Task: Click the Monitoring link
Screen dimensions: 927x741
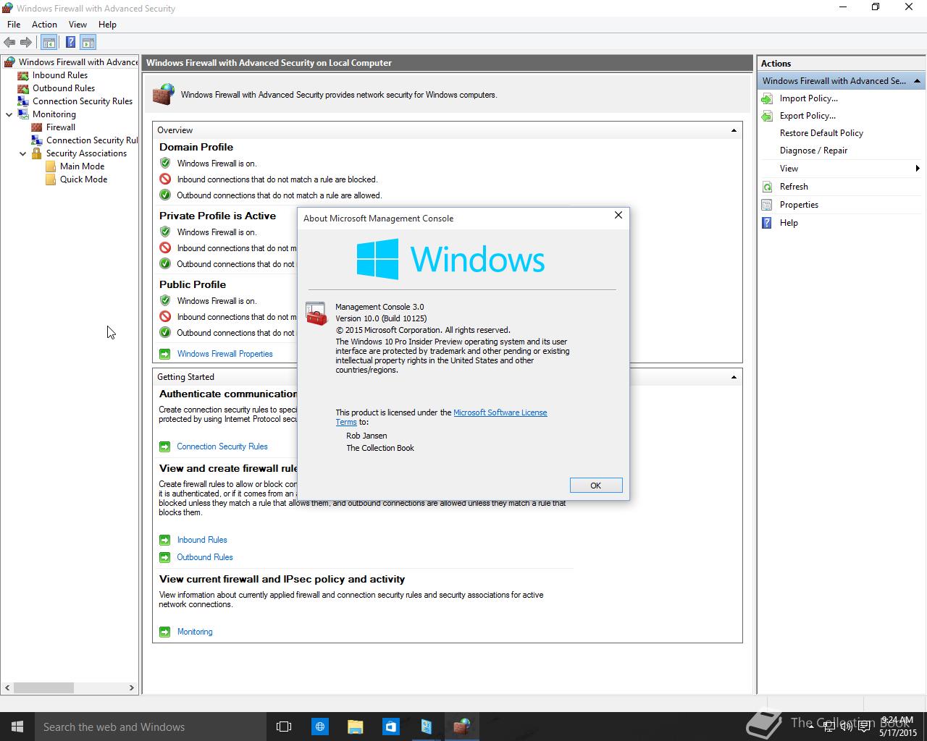Action: 195,632
